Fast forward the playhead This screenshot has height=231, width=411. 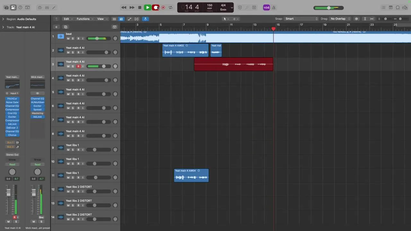132,7
